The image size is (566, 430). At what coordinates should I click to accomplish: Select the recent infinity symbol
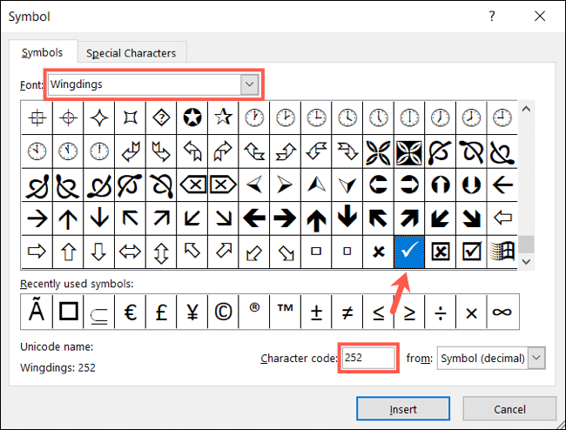point(502,312)
